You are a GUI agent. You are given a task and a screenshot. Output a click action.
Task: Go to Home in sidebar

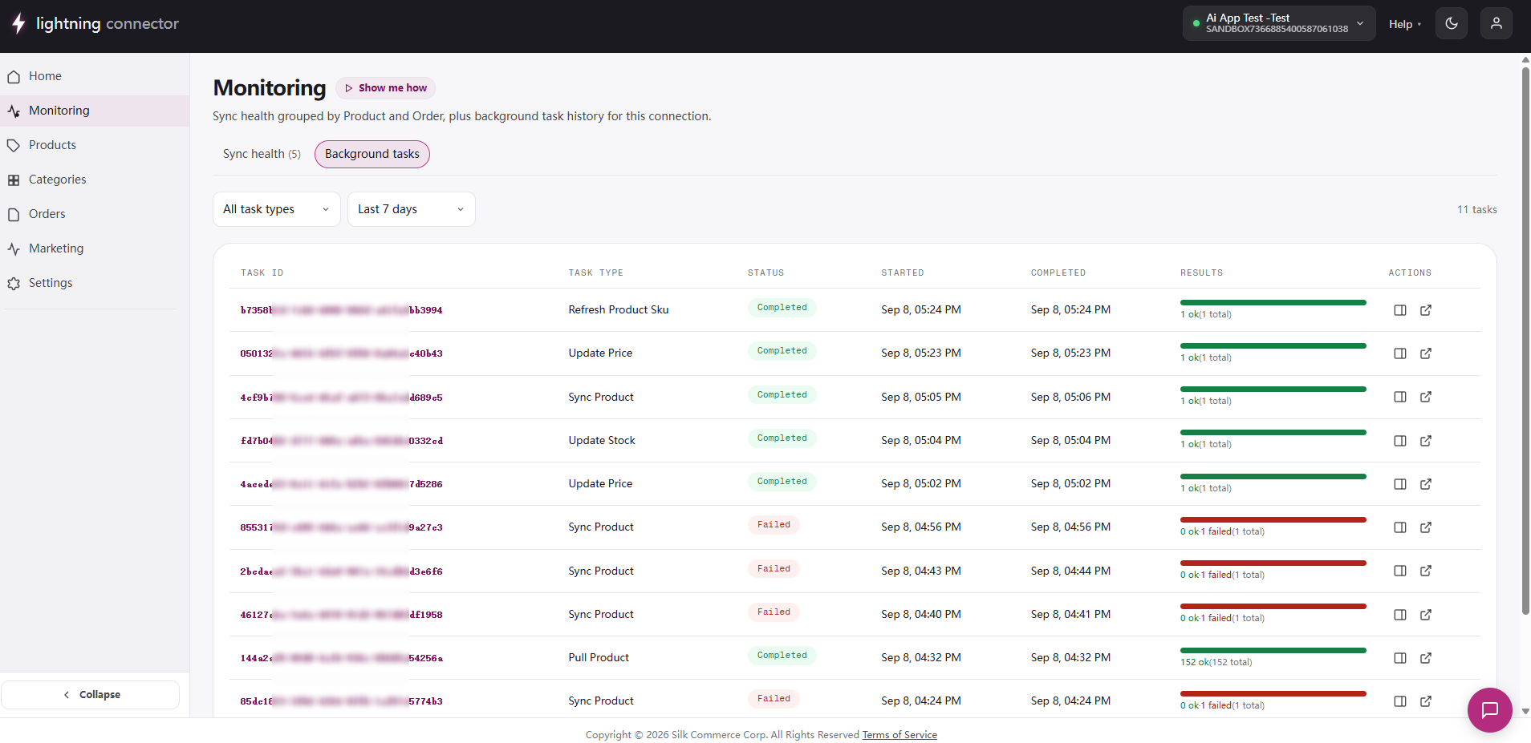95,76
